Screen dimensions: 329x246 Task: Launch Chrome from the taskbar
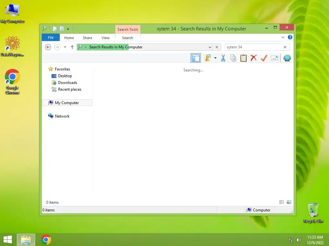(x=46, y=240)
